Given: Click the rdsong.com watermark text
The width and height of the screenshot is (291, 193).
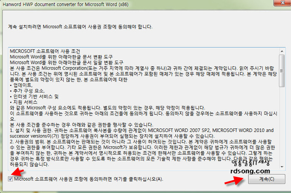Looking at the screenshot, I should coord(250,171).
